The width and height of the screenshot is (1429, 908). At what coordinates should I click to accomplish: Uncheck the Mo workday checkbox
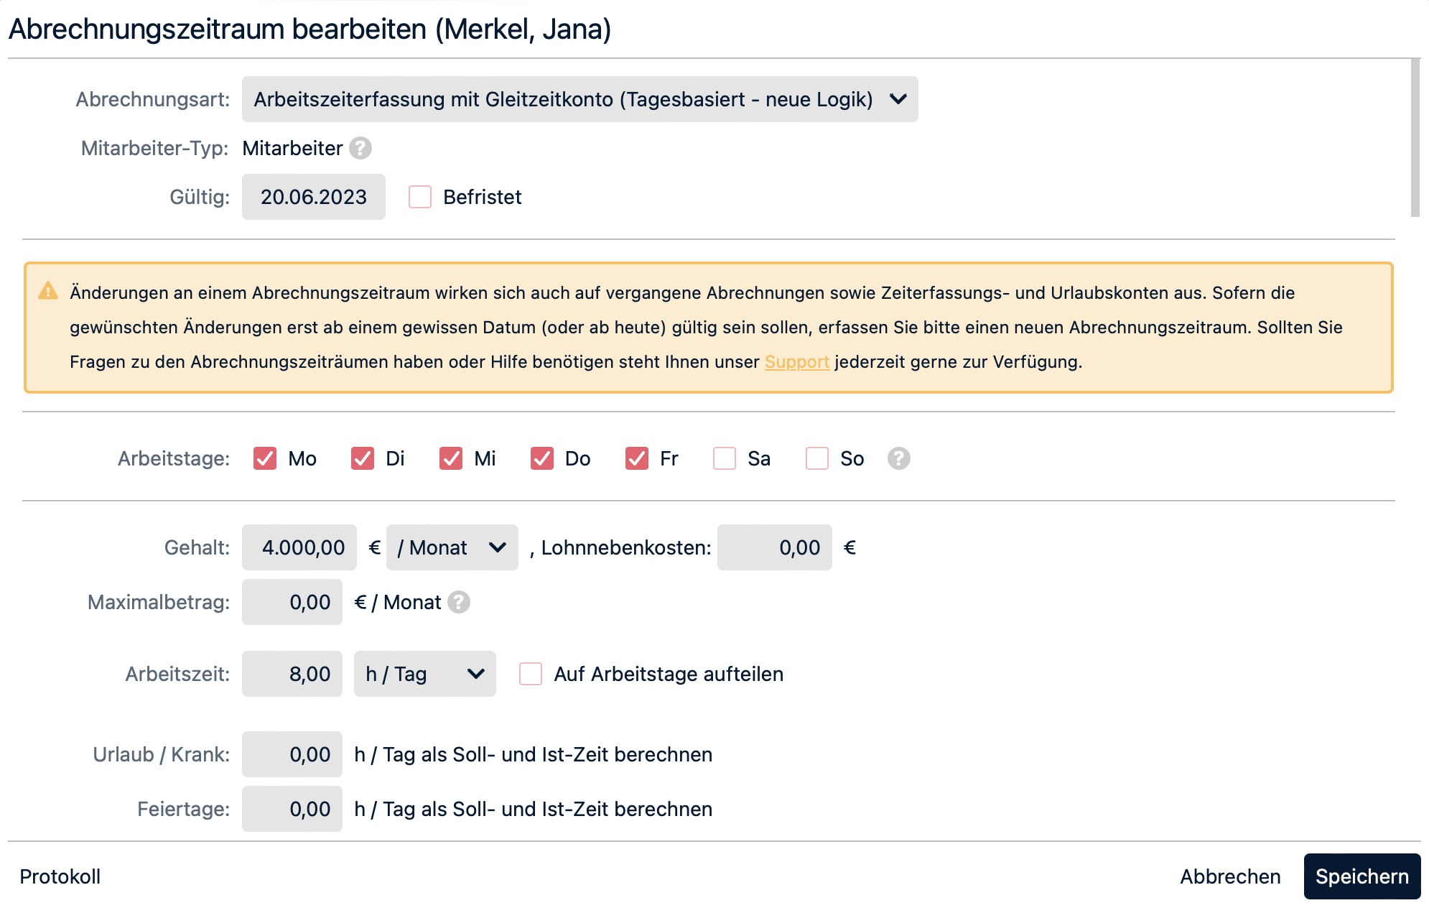tap(265, 458)
